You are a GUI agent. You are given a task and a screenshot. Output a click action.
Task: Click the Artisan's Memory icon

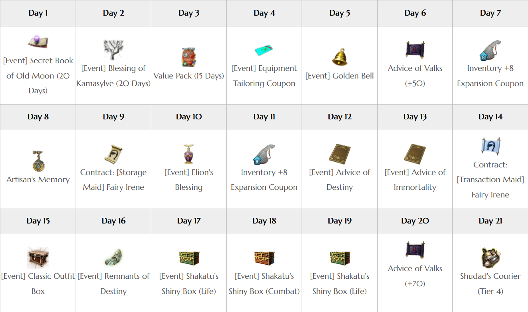[38, 161]
